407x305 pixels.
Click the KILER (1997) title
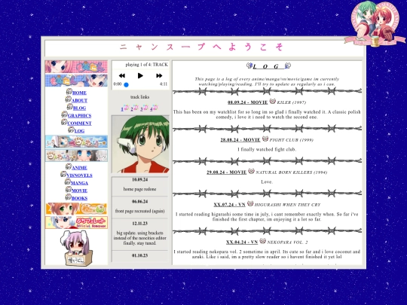[292, 102]
